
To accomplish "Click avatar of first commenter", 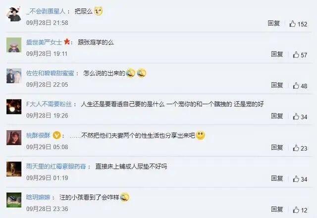I will (14, 14).
